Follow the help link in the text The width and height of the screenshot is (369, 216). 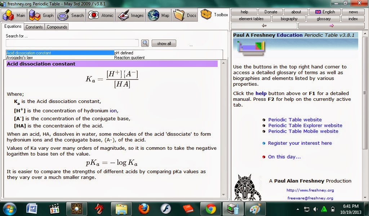tap(261, 93)
